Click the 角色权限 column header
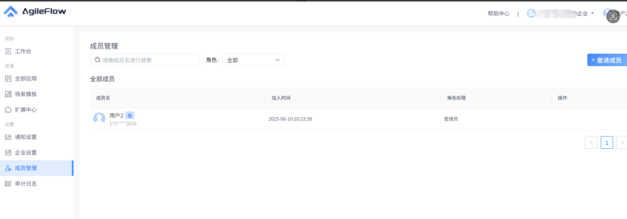This screenshot has width=627, height=219. (x=456, y=98)
